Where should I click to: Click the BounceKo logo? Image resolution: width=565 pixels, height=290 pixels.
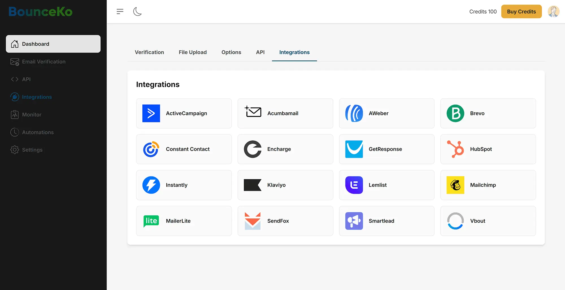point(40,12)
